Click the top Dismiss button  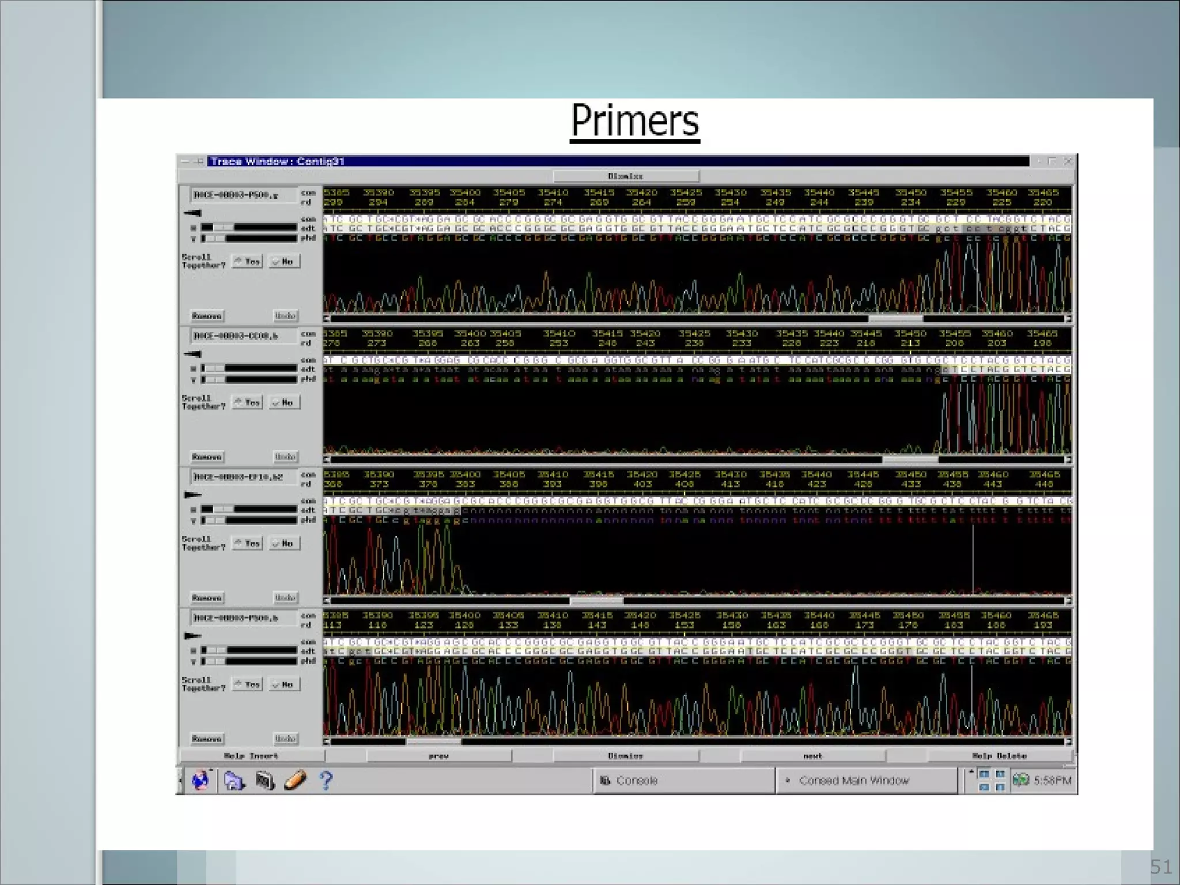point(626,176)
